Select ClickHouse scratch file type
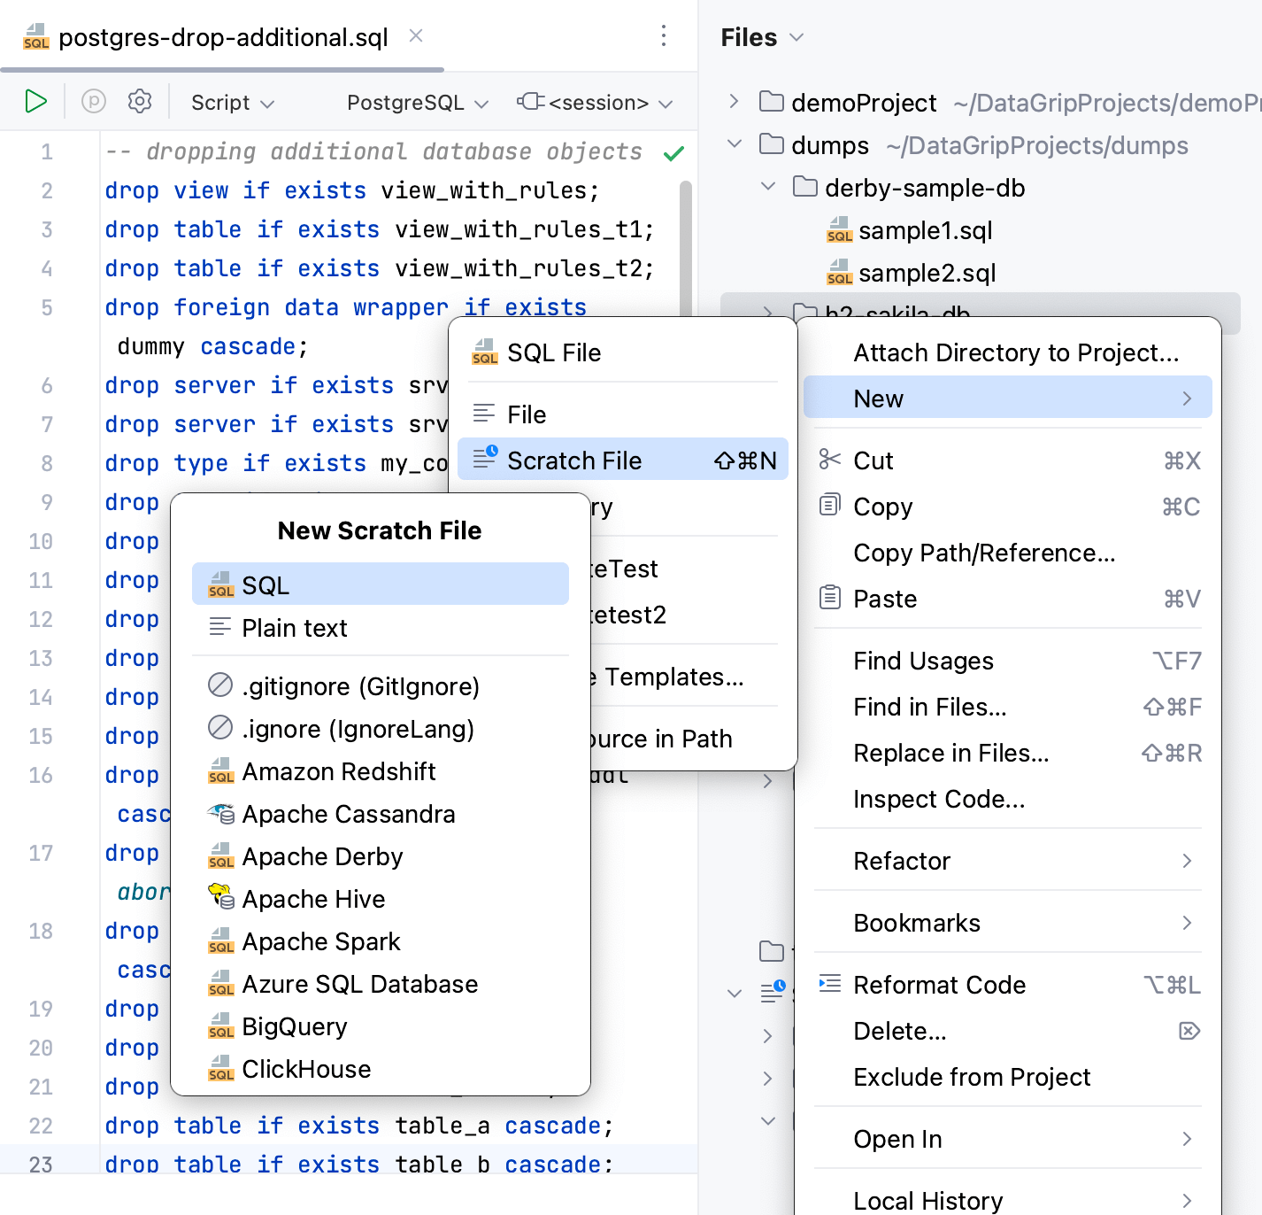1262x1215 pixels. pos(306,1069)
